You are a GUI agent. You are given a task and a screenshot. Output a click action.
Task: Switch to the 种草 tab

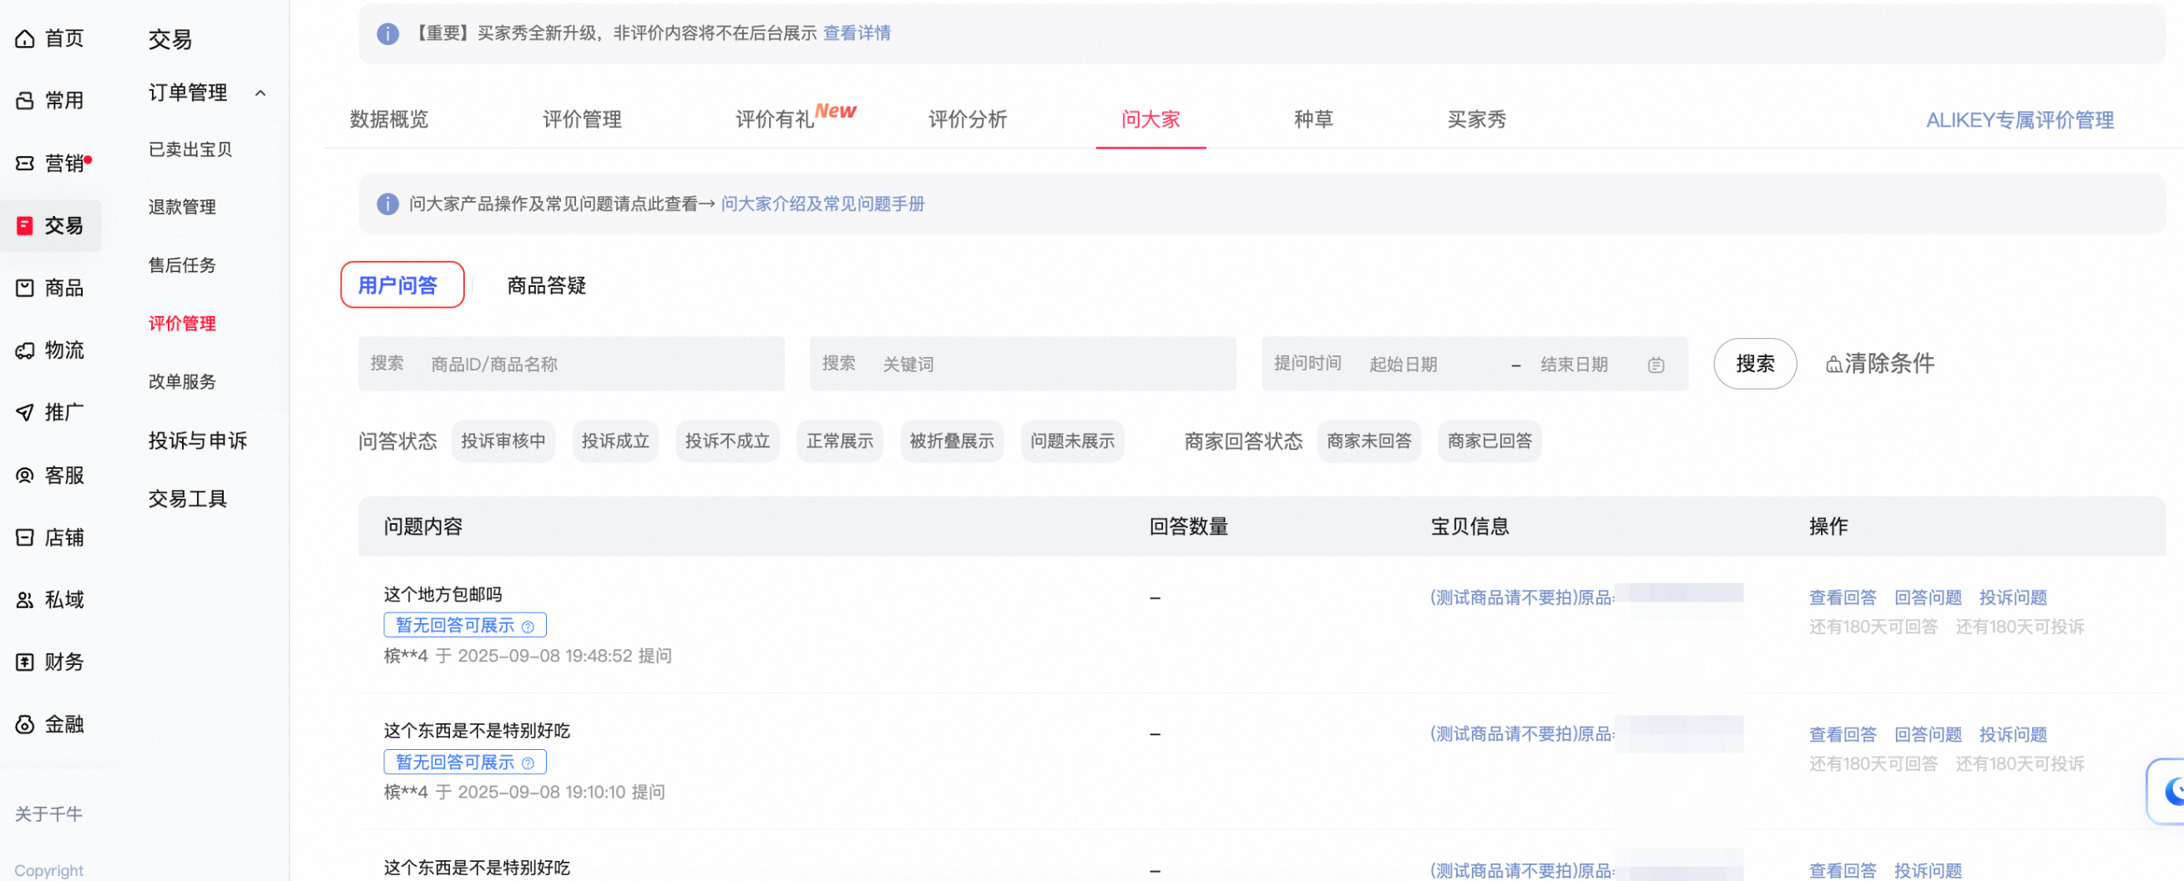1313,119
